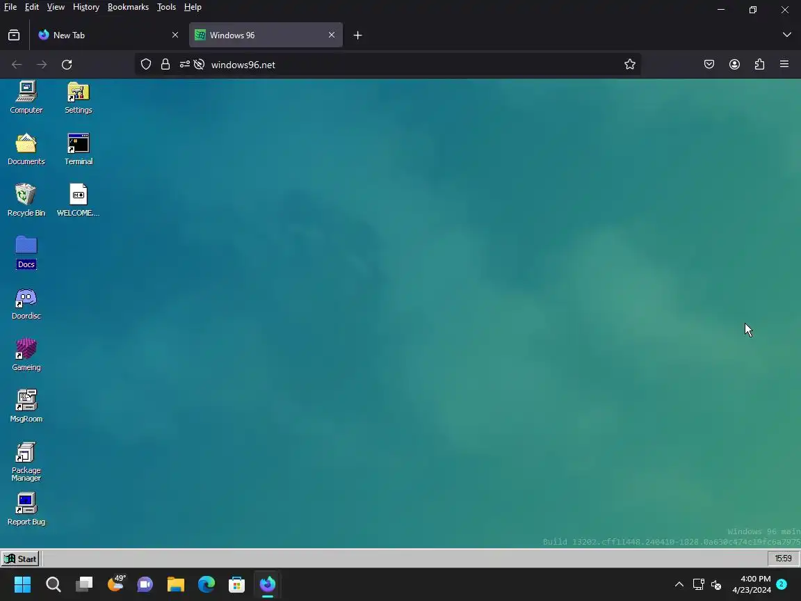Open the site permissions icon
This screenshot has width=801, height=601.
[184, 65]
